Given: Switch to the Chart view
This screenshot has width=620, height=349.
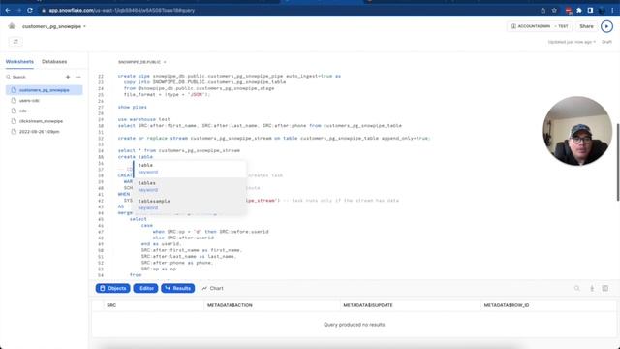Looking at the screenshot, I should 213,288.
